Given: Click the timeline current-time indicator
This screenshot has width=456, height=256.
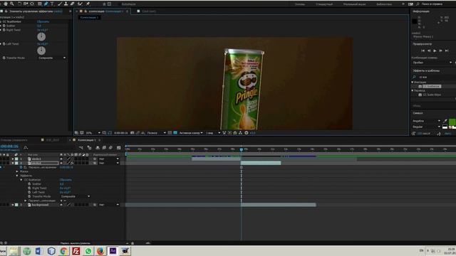Looking at the screenshot, I should (x=242, y=149).
